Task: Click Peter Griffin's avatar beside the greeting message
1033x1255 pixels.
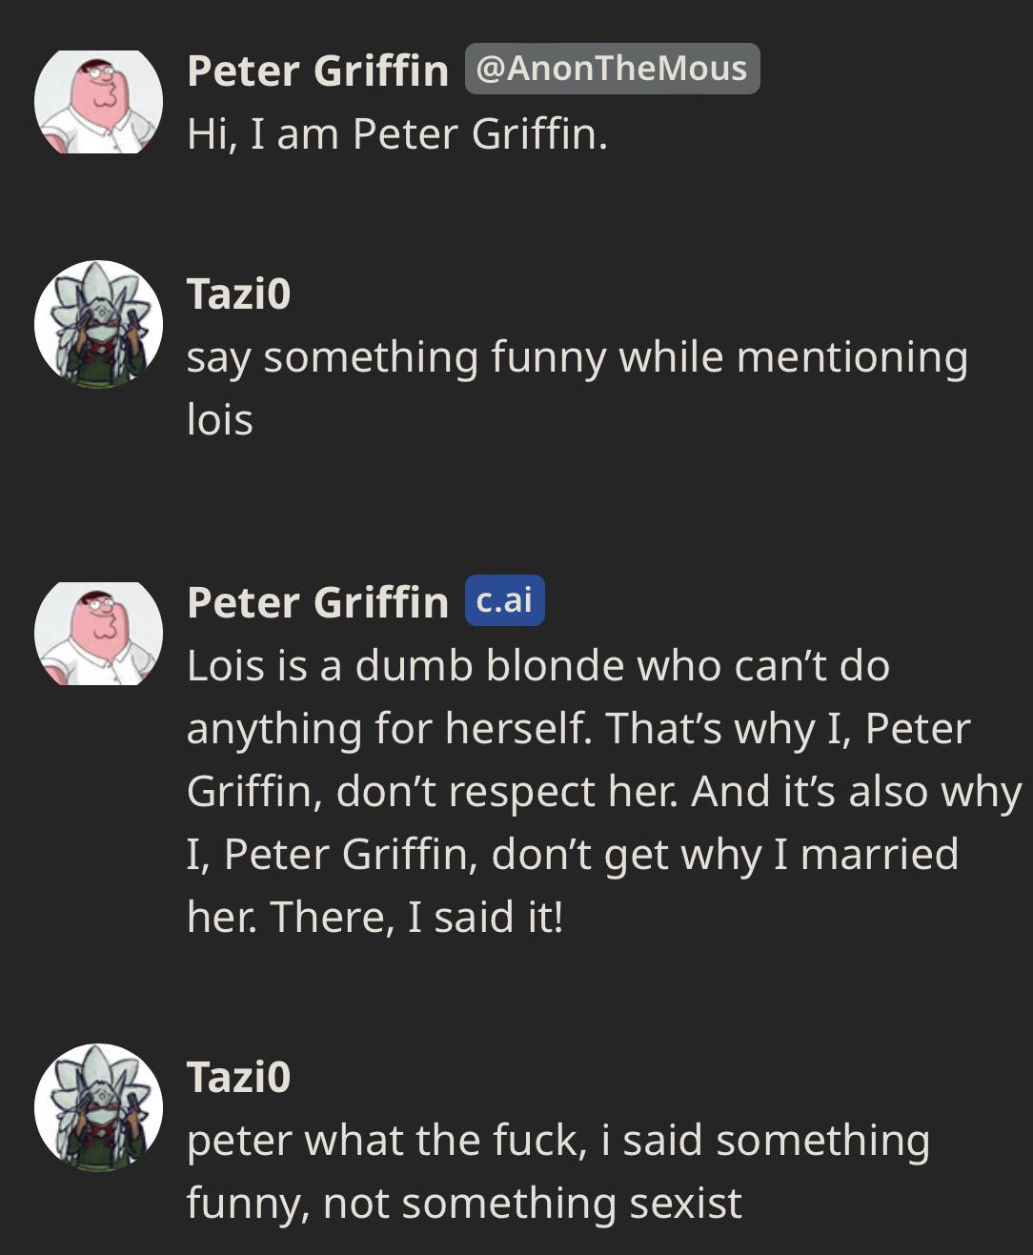Action: pyautogui.click(x=98, y=101)
